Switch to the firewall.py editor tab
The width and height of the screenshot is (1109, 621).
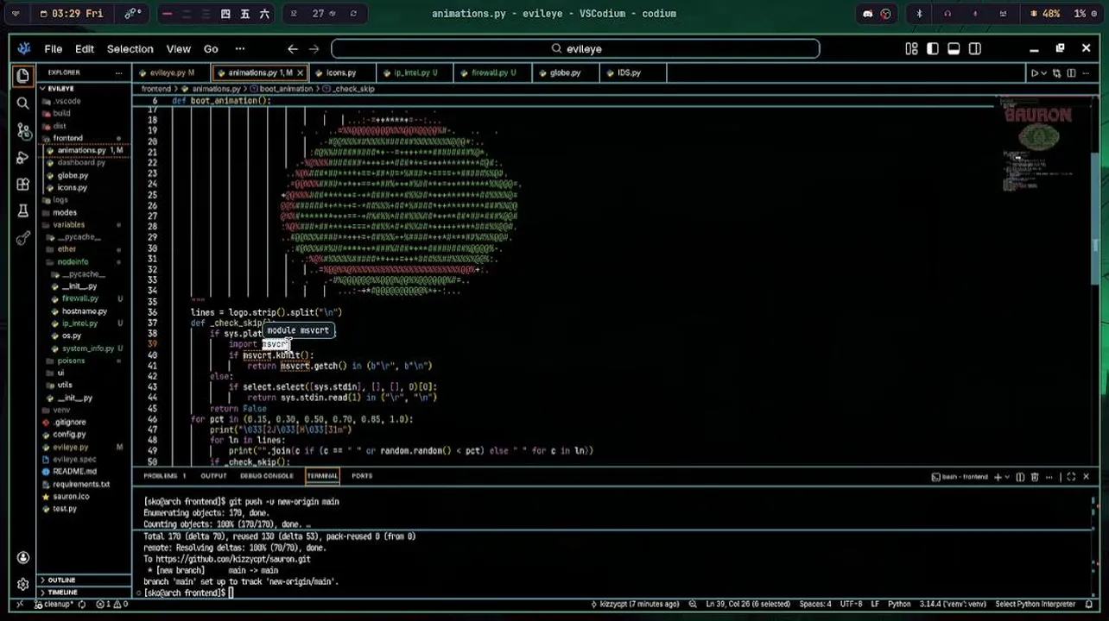coord(493,73)
